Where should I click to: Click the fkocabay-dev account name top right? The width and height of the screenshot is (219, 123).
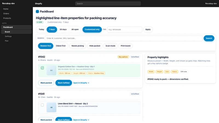pos(211,4)
